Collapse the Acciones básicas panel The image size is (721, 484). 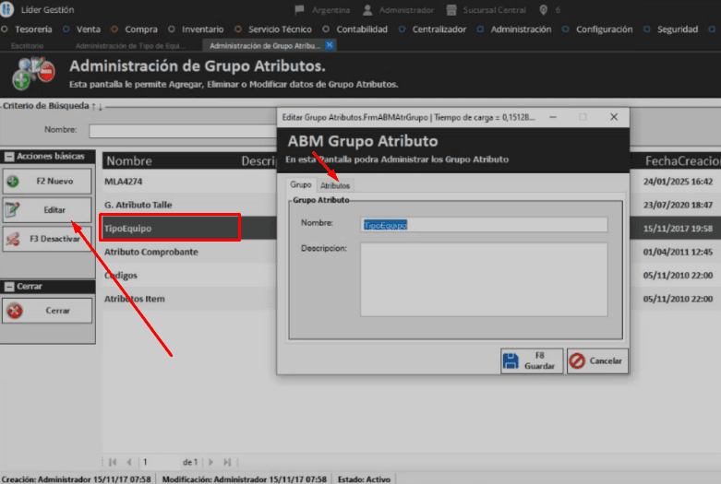coord(8,156)
